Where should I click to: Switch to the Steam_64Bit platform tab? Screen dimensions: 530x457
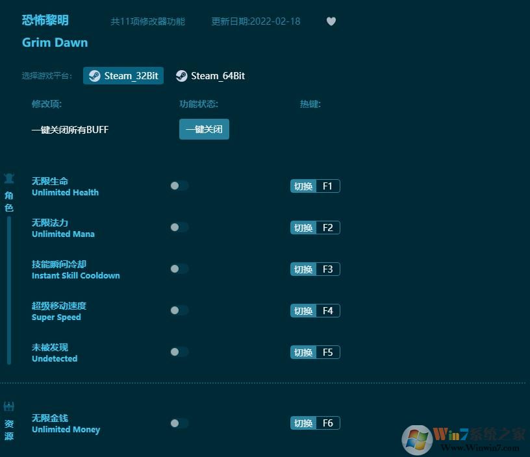pyautogui.click(x=210, y=75)
